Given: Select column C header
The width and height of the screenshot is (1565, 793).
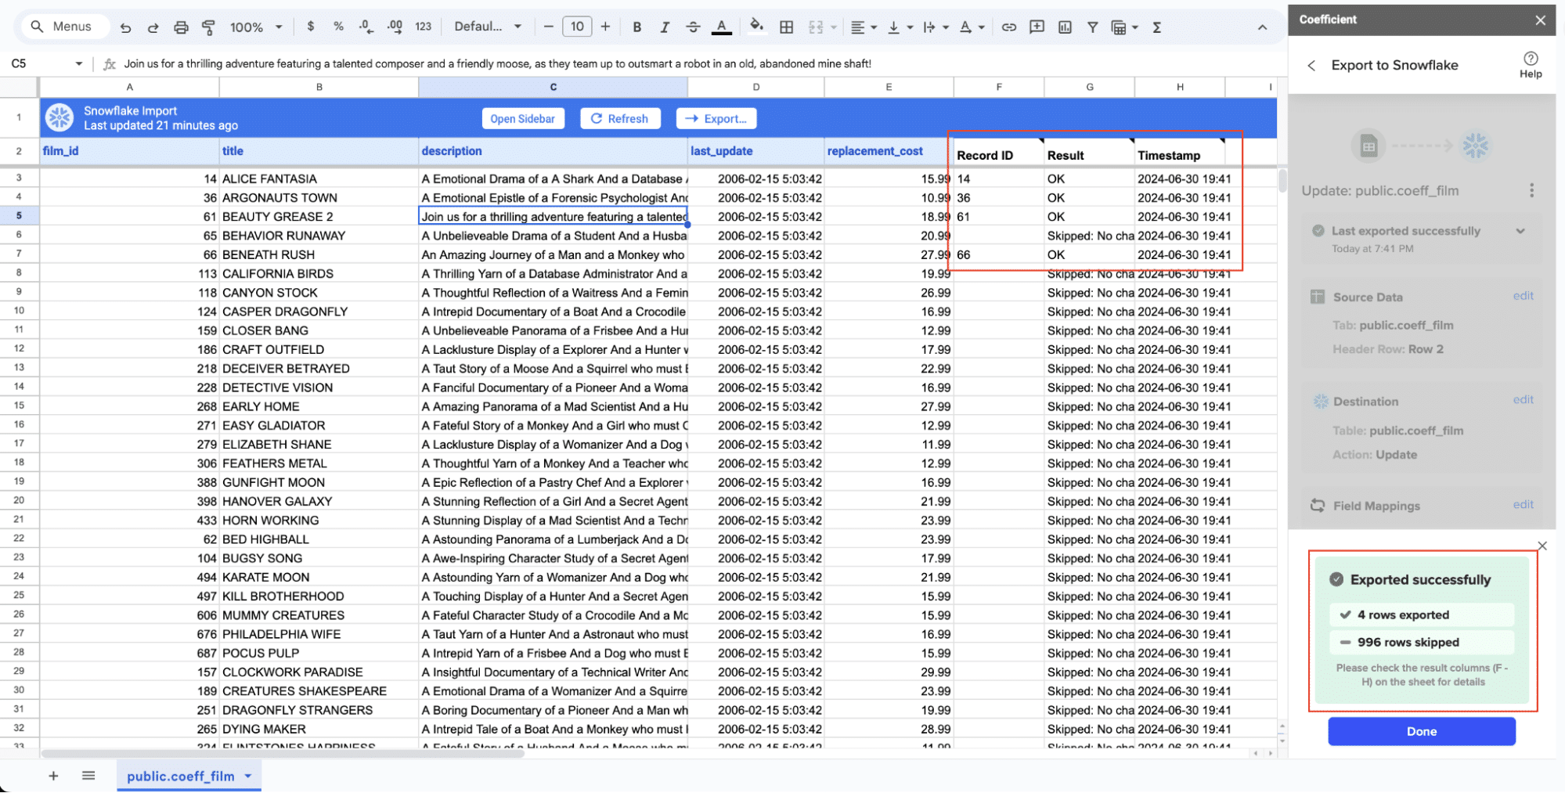Looking at the screenshot, I should pyautogui.click(x=553, y=87).
